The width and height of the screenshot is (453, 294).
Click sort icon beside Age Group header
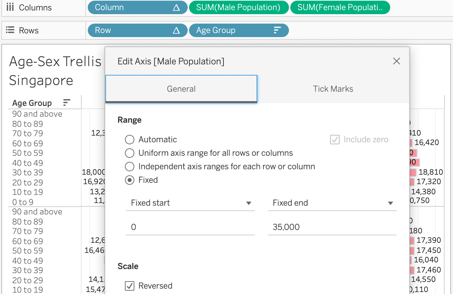click(x=66, y=103)
